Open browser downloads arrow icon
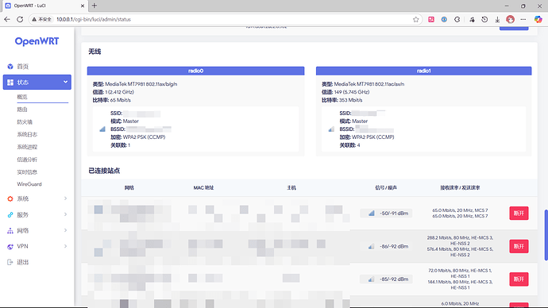 497,20
